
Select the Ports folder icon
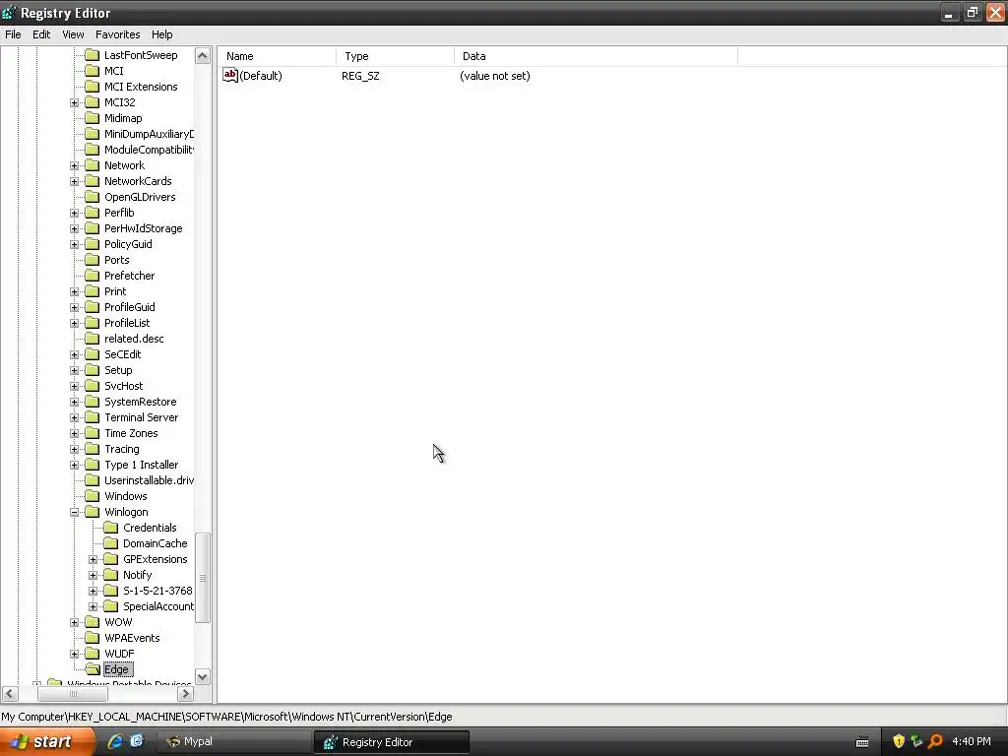coord(93,260)
